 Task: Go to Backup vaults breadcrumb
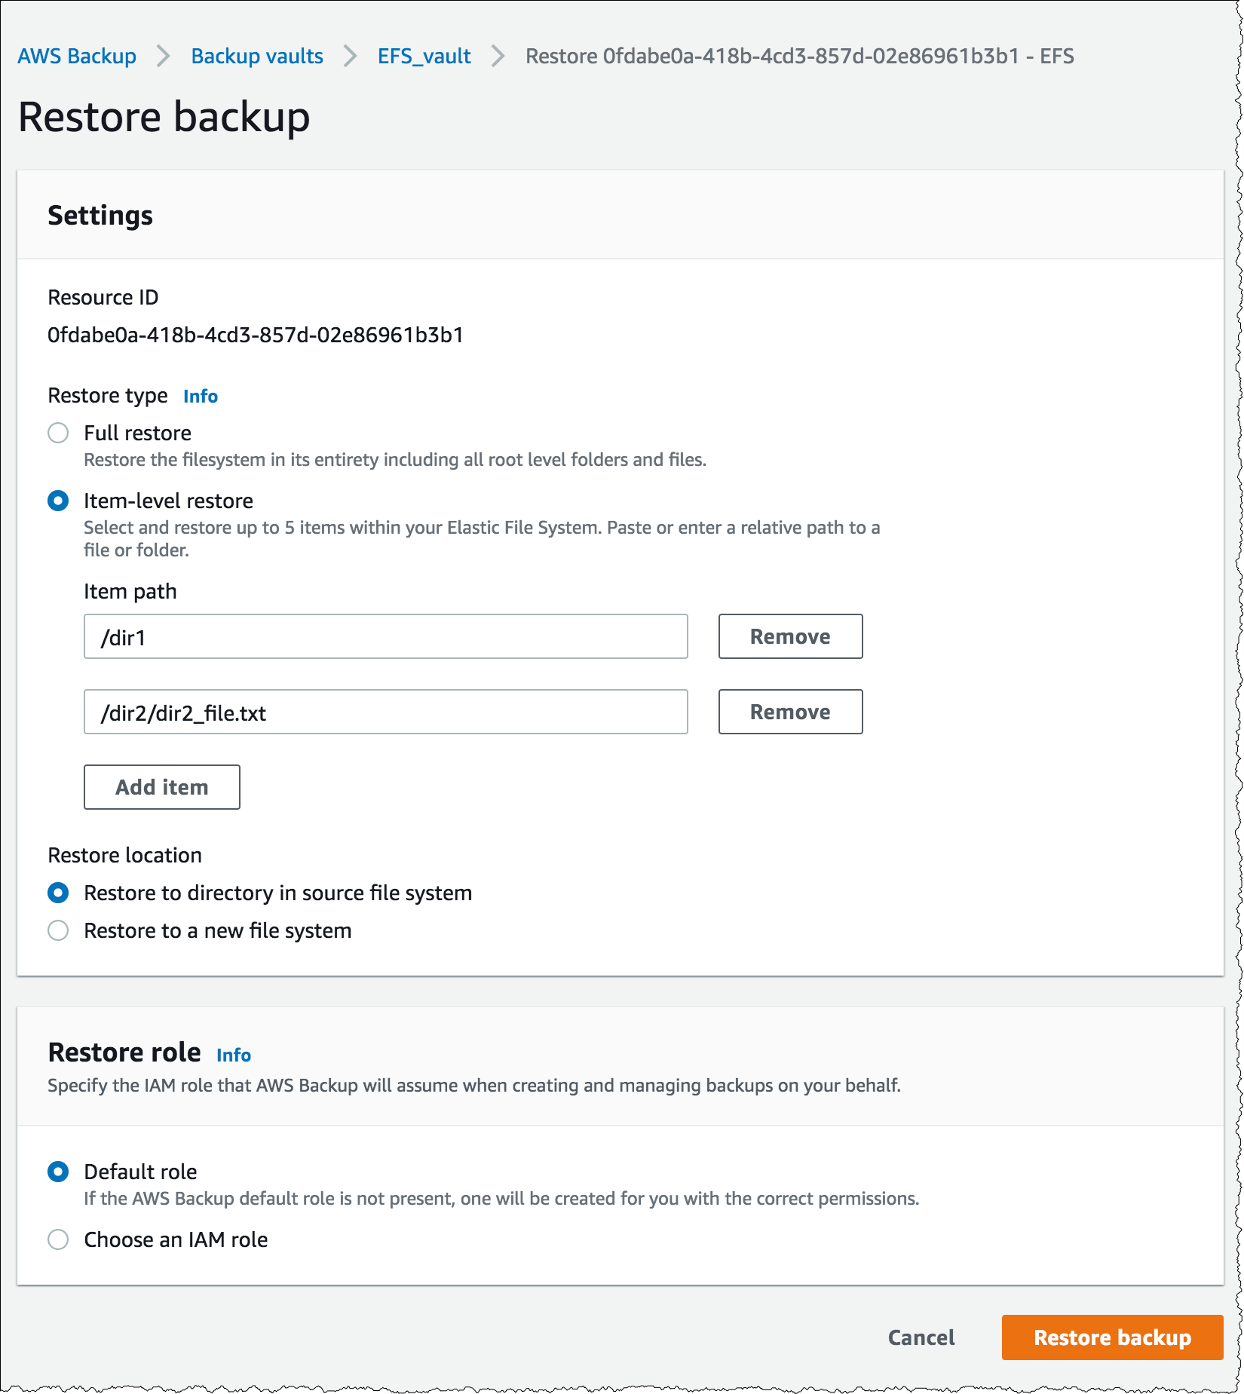[x=257, y=56]
